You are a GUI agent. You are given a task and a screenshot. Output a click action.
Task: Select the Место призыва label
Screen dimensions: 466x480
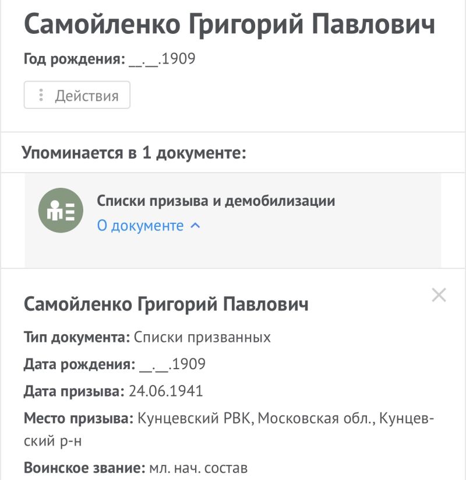tap(79, 418)
